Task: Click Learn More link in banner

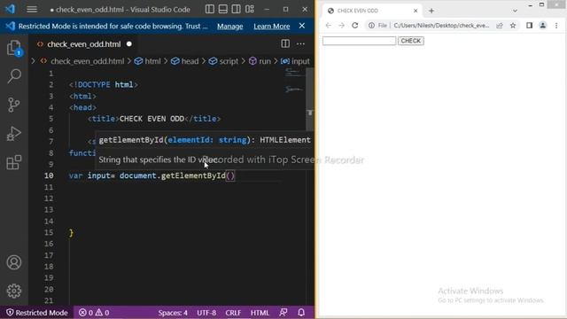Action: 272,26
